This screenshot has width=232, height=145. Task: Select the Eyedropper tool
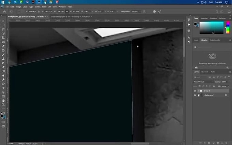(3, 46)
